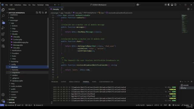Open the Selection menu
194x109 pixels.
point(18,5)
